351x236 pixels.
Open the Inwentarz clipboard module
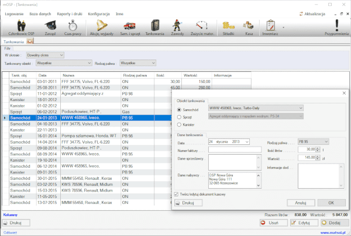click(x=270, y=27)
